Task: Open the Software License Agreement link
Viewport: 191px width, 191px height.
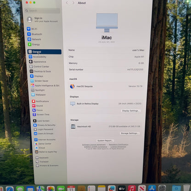Action: pos(94,145)
